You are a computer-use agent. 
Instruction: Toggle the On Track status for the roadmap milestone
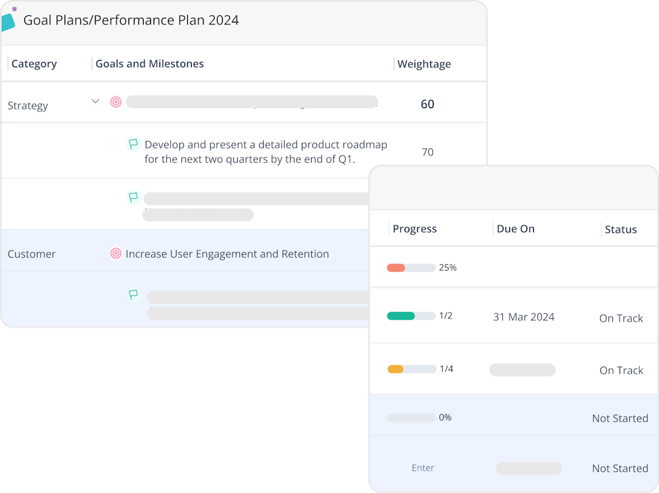click(621, 318)
